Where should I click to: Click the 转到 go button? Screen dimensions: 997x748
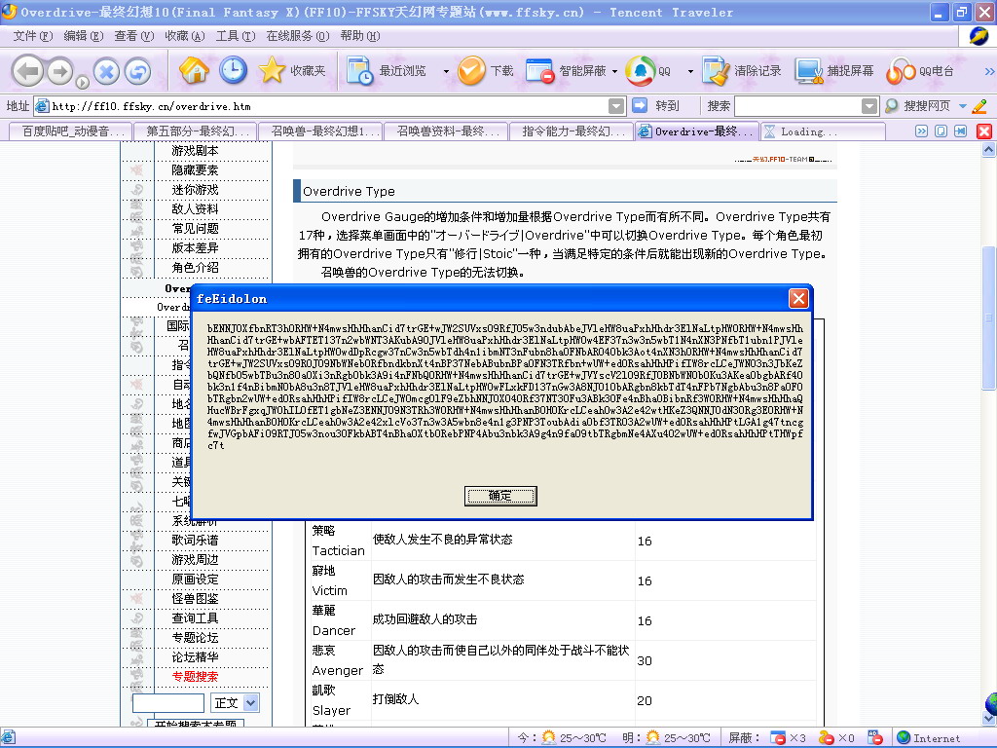point(655,105)
